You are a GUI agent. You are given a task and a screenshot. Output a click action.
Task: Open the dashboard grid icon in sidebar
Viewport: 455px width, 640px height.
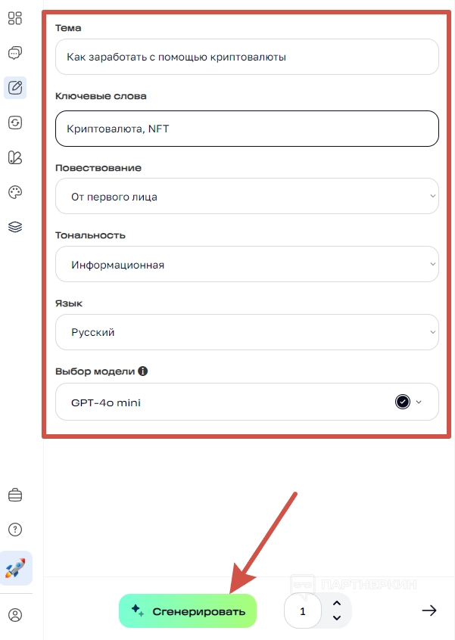point(15,18)
